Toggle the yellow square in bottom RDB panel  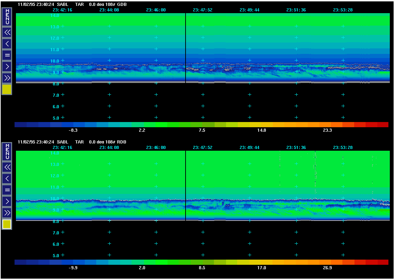point(7,224)
